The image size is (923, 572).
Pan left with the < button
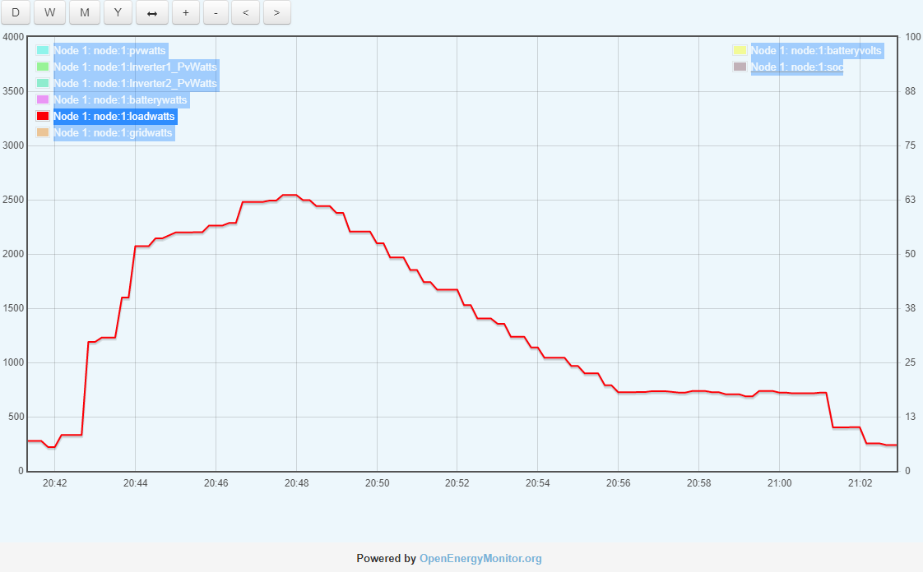click(x=245, y=12)
